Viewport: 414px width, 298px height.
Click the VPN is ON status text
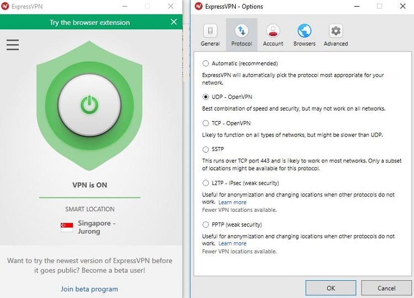[90, 185]
